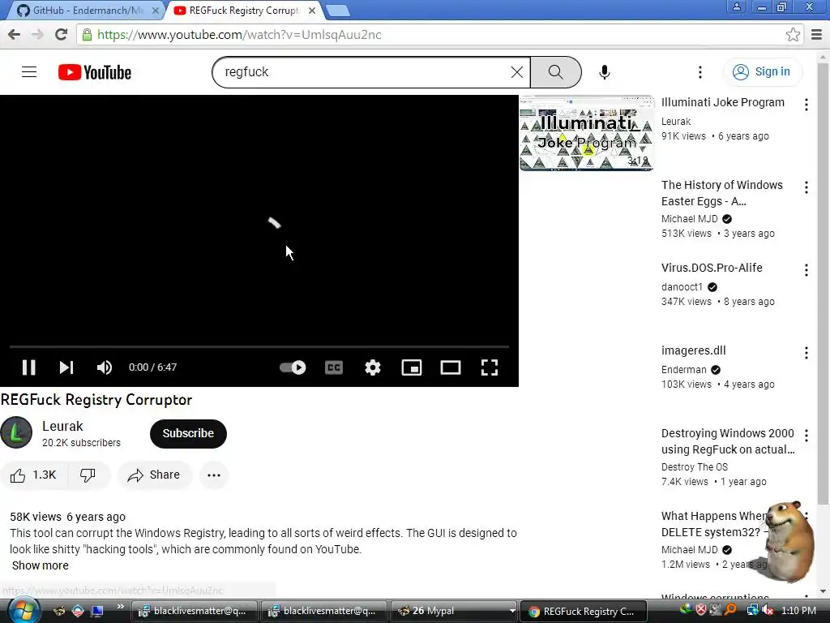Close the REGFuck YouTube tab

(312, 11)
